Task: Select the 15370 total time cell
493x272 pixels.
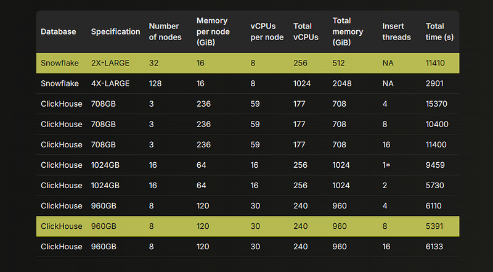Action: coord(436,104)
